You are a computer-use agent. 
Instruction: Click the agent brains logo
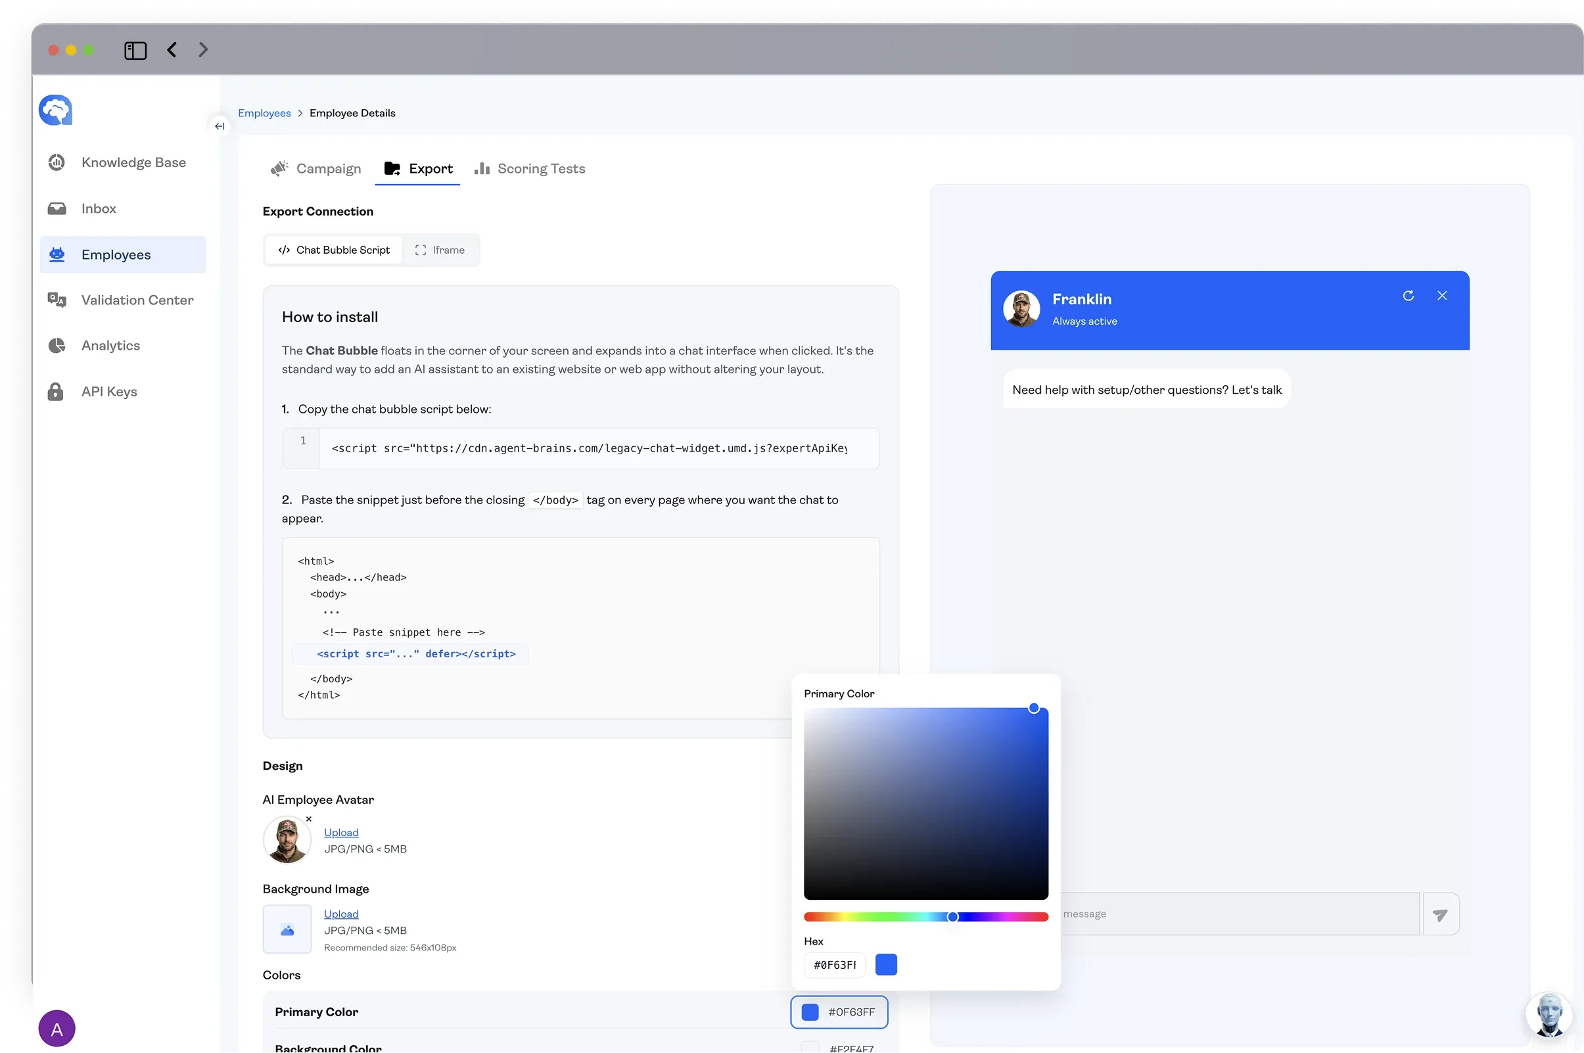point(56,110)
